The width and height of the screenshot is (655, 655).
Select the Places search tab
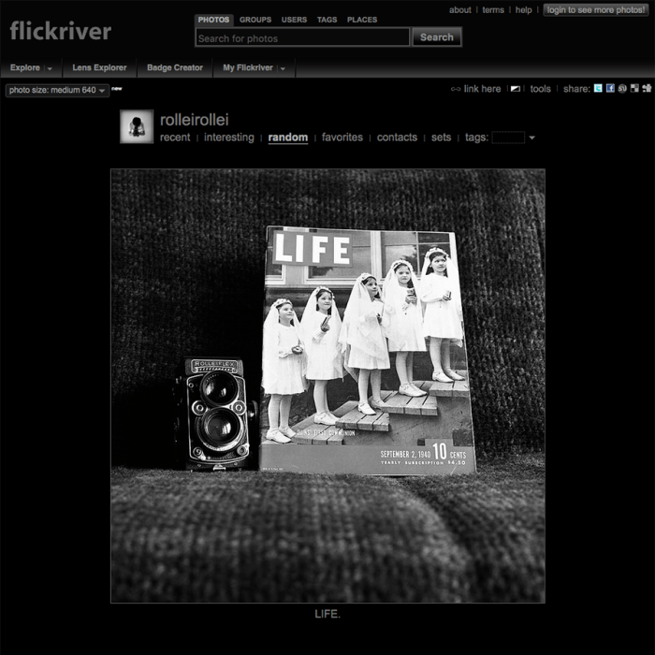(362, 20)
